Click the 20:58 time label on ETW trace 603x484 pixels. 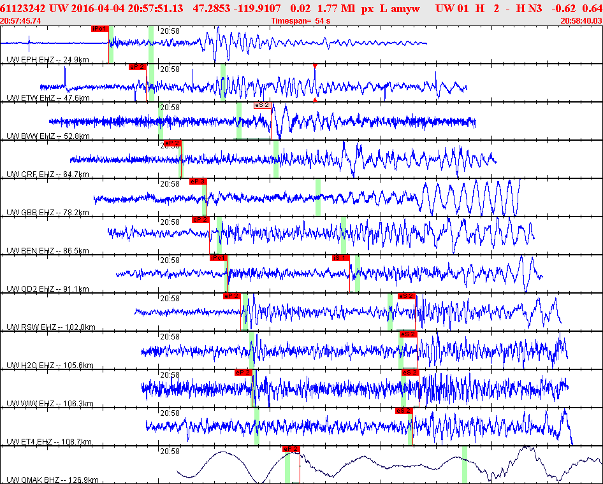click(170, 69)
